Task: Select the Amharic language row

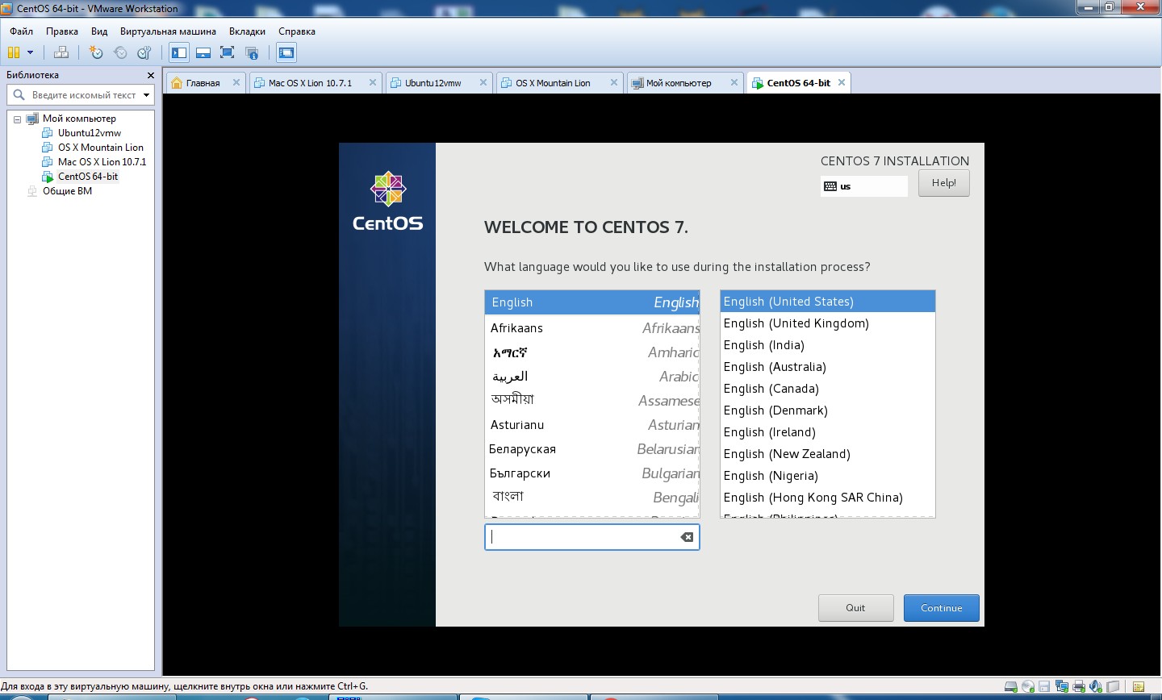Action: coord(591,352)
